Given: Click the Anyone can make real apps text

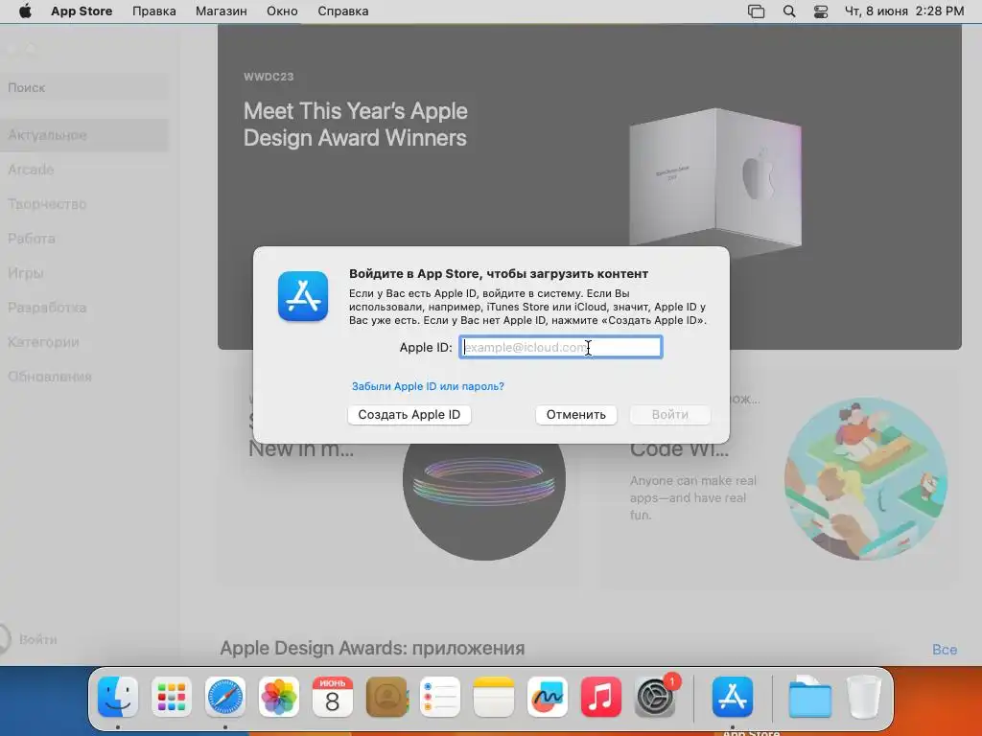Looking at the screenshot, I should [x=693, y=497].
